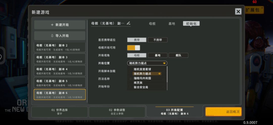Click the 扩展包 button behind dialog
Screen dimensions: 273x125
point(254,10)
